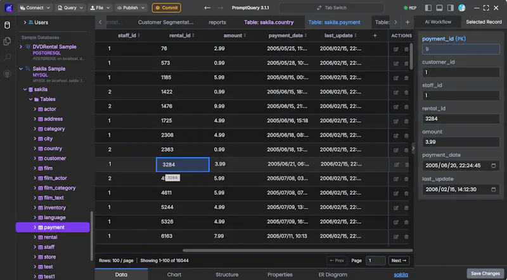Expand the film_category table node
The width and height of the screenshot is (507, 280).
click(x=35, y=188)
